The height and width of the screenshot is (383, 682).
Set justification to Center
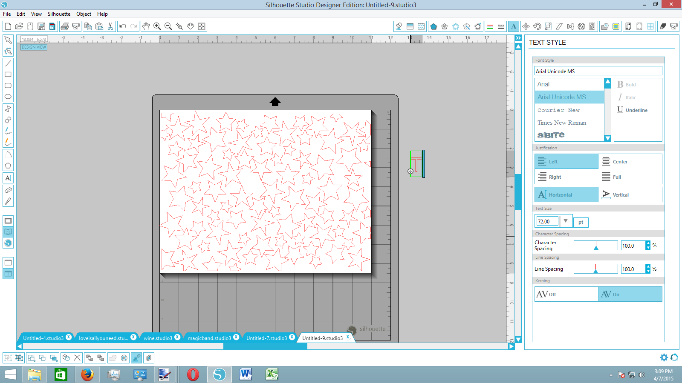[630, 162]
